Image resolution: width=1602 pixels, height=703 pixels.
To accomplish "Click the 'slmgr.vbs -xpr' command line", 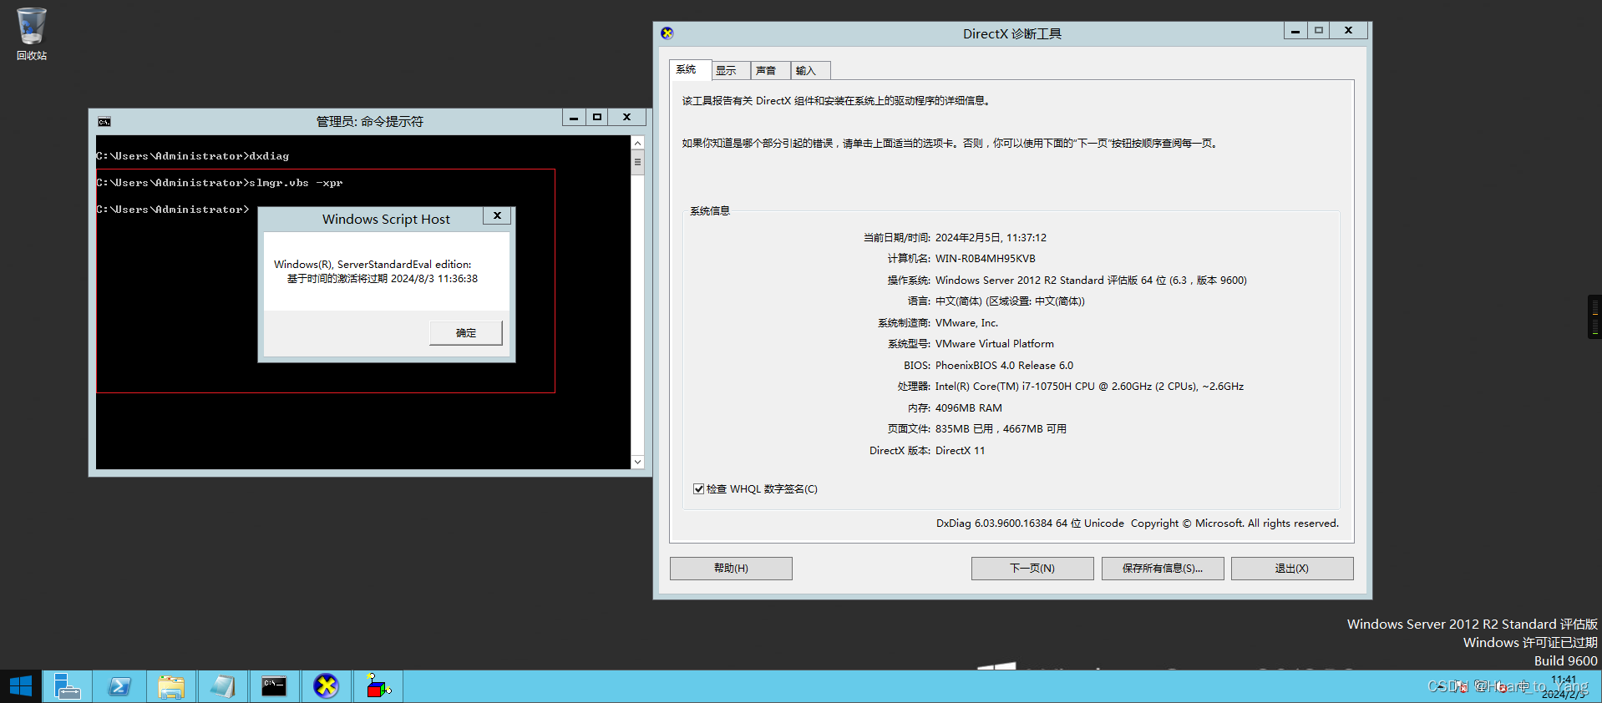I will click(x=296, y=183).
